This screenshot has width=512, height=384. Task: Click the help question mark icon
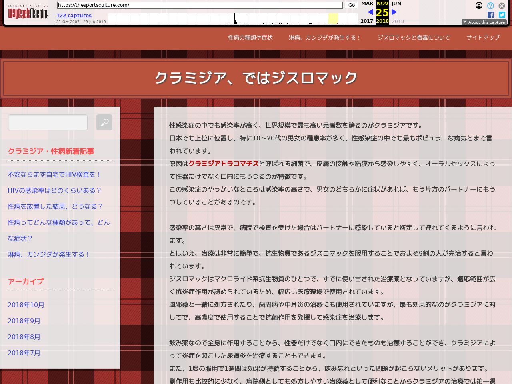click(x=490, y=6)
